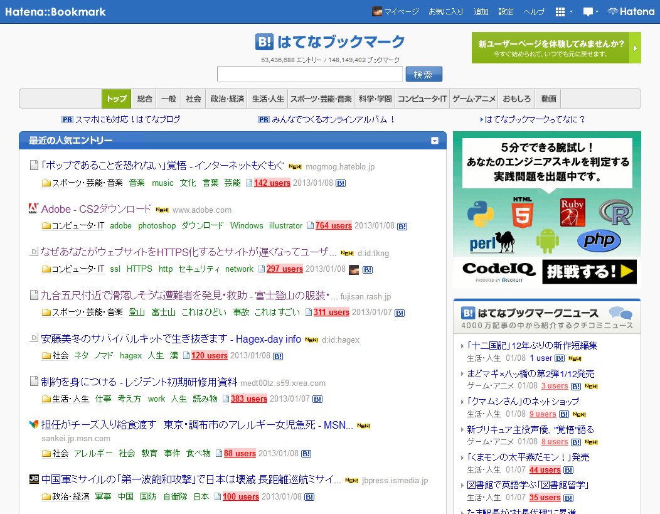Image resolution: width=660 pixels, height=514 pixels.
Task: Click B! bookmark icon next to 120 users
Action: pyautogui.click(x=278, y=356)
